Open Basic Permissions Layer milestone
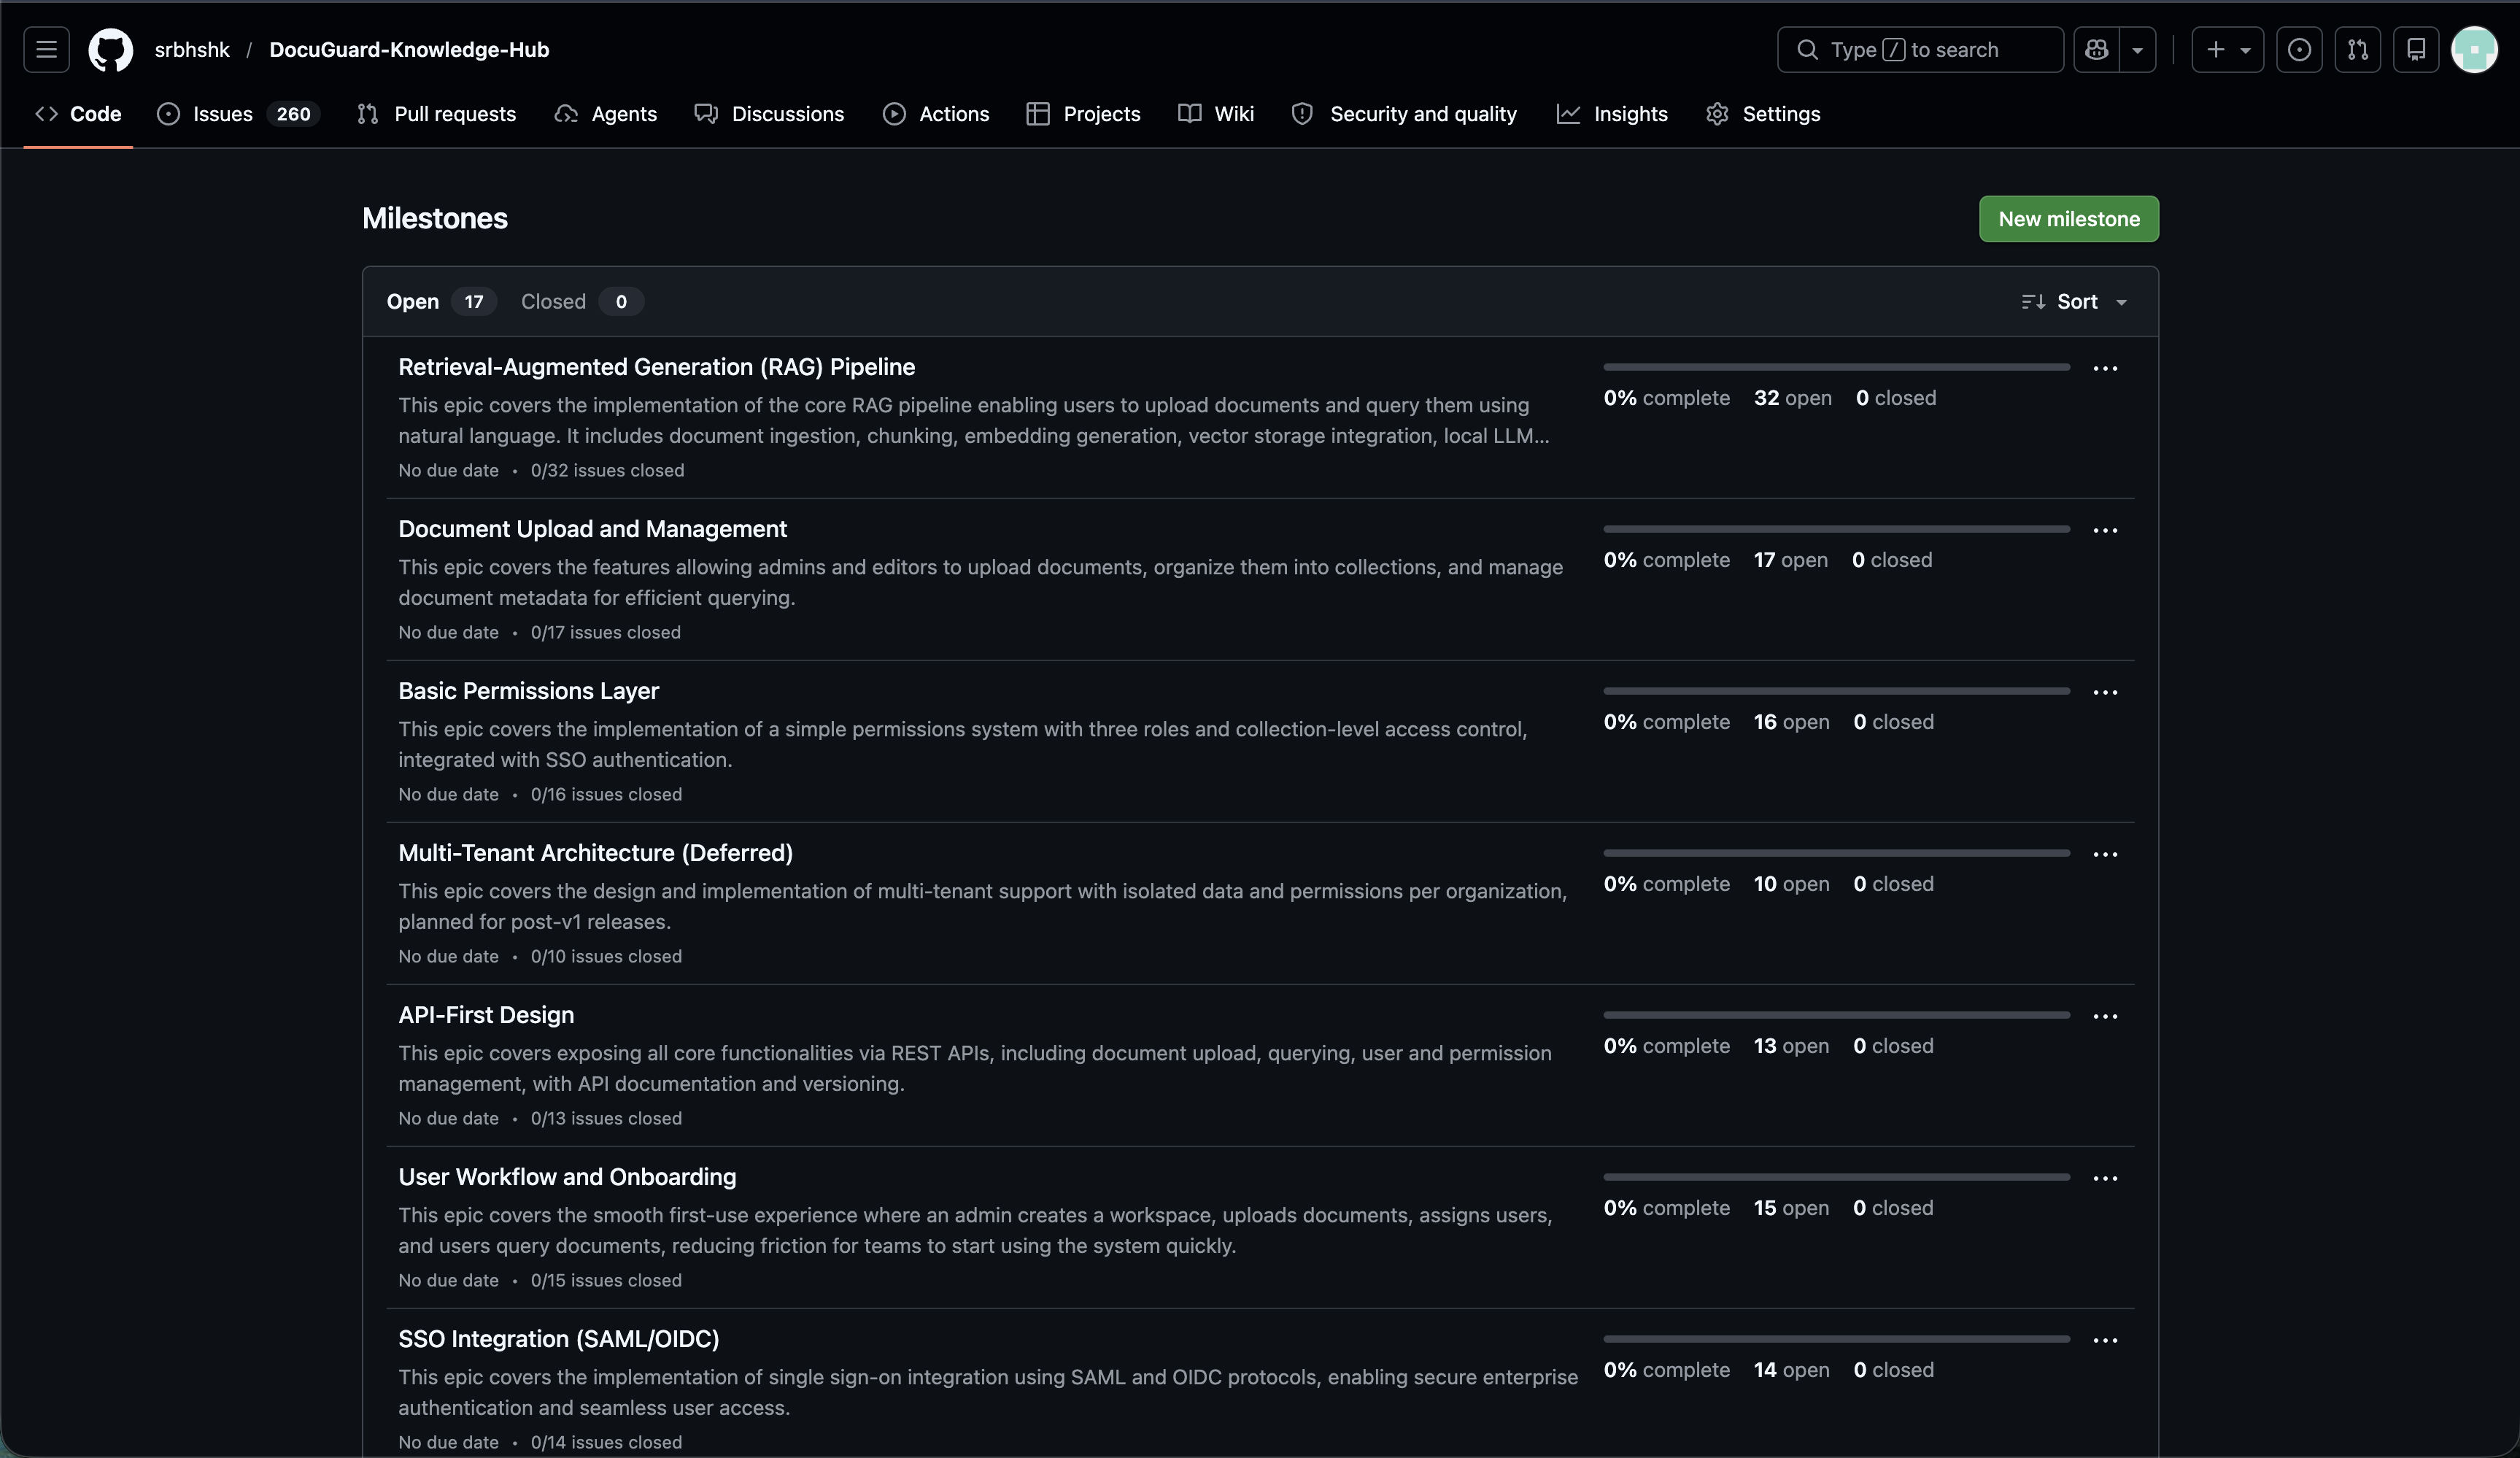 pos(528,691)
